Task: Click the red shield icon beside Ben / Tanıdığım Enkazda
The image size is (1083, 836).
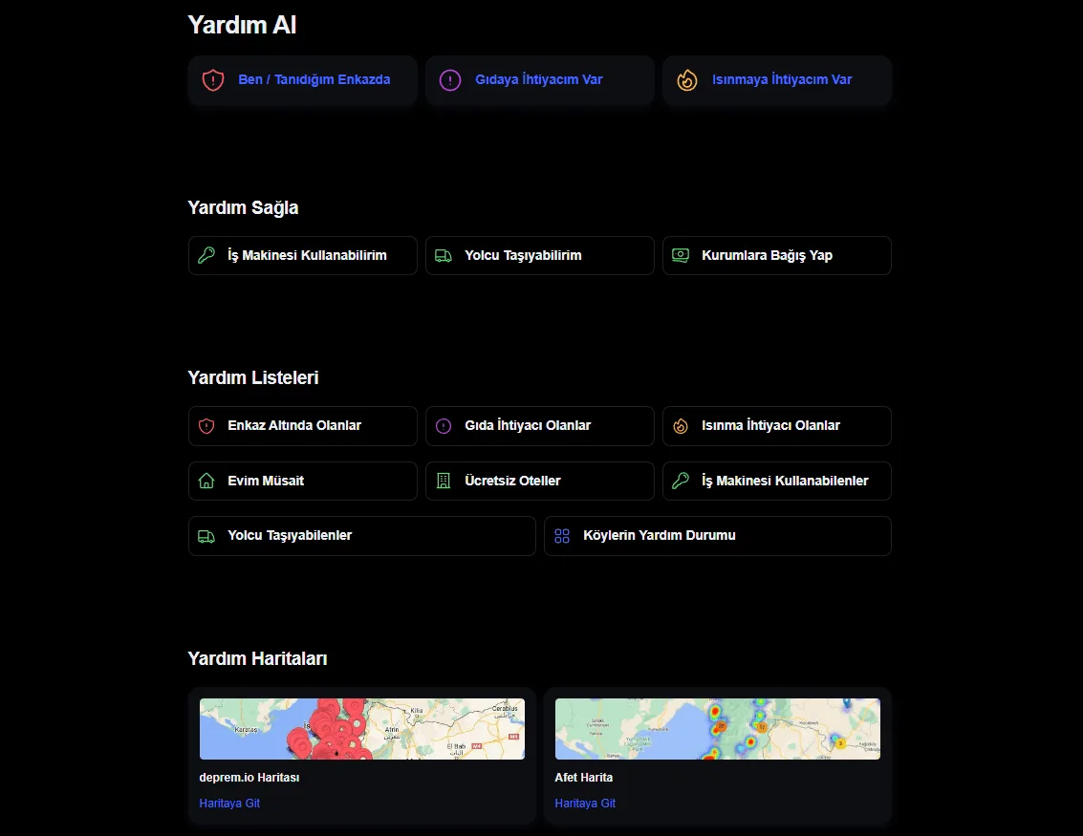Action: tap(213, 80)
